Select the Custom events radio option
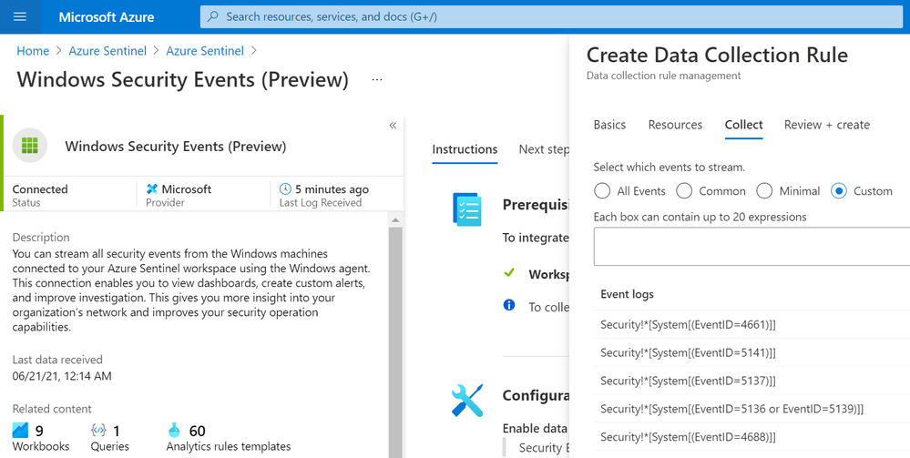 pos(839,191)
